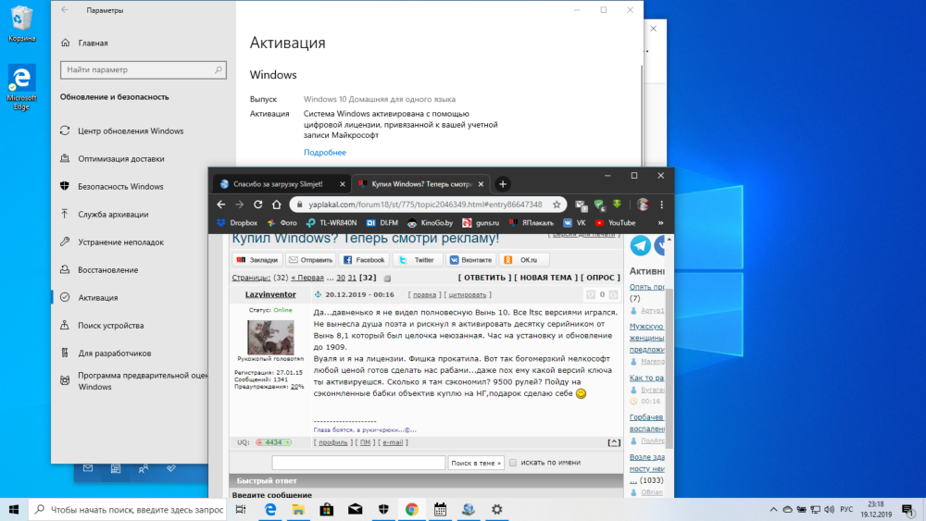Click Windows taskbar search box
The image size is (926, 521).
point(128,509)
